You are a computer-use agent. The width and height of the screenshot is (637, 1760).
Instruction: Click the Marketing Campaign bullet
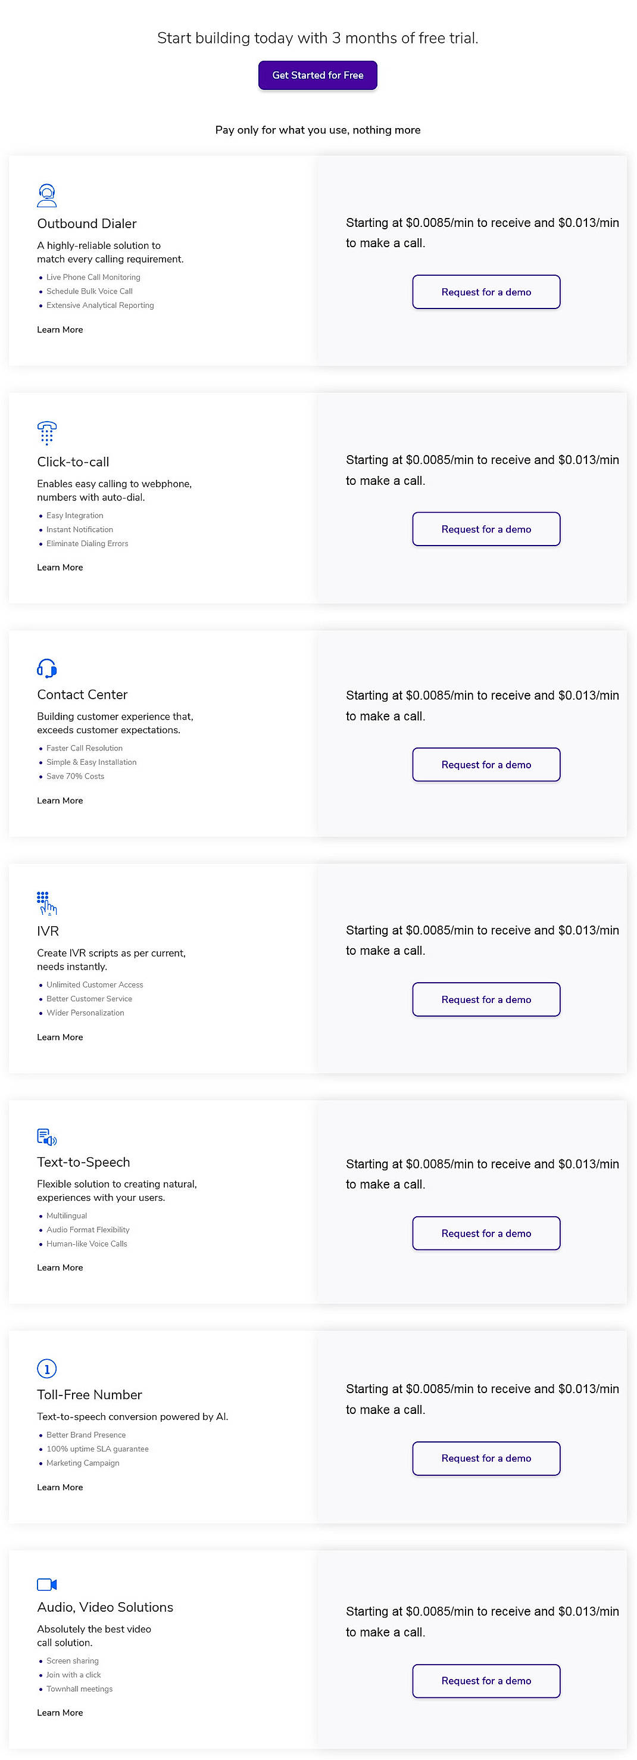pyautogui.click(x=83, y=1463)
